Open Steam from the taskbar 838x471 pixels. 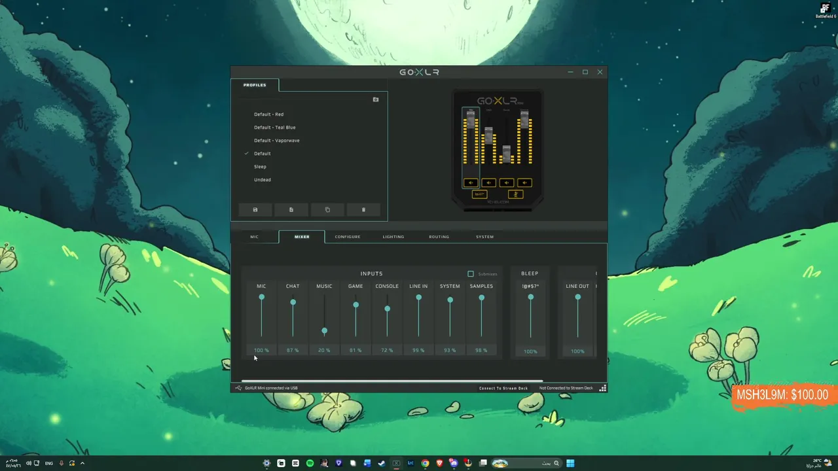[x=382, y=463]
